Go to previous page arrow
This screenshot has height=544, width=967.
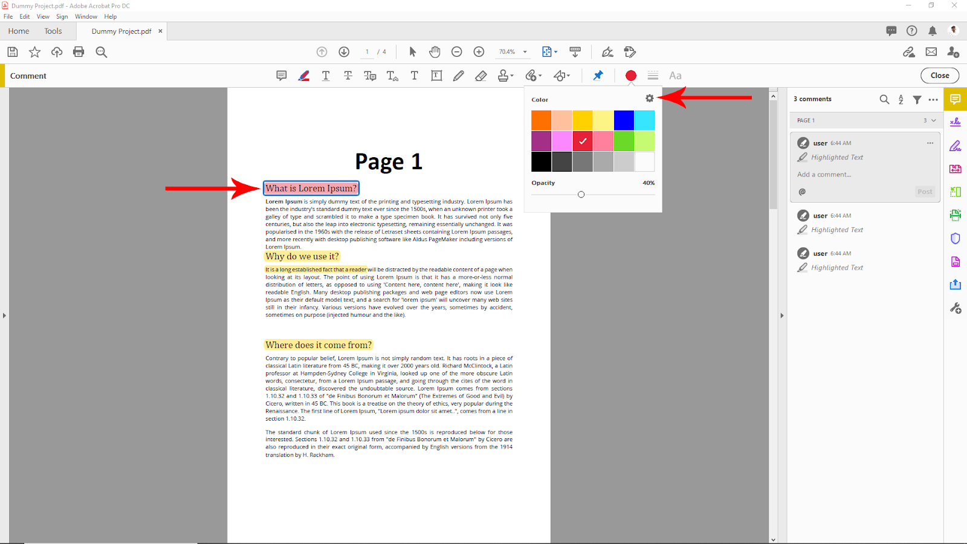(x=322, y=52)
